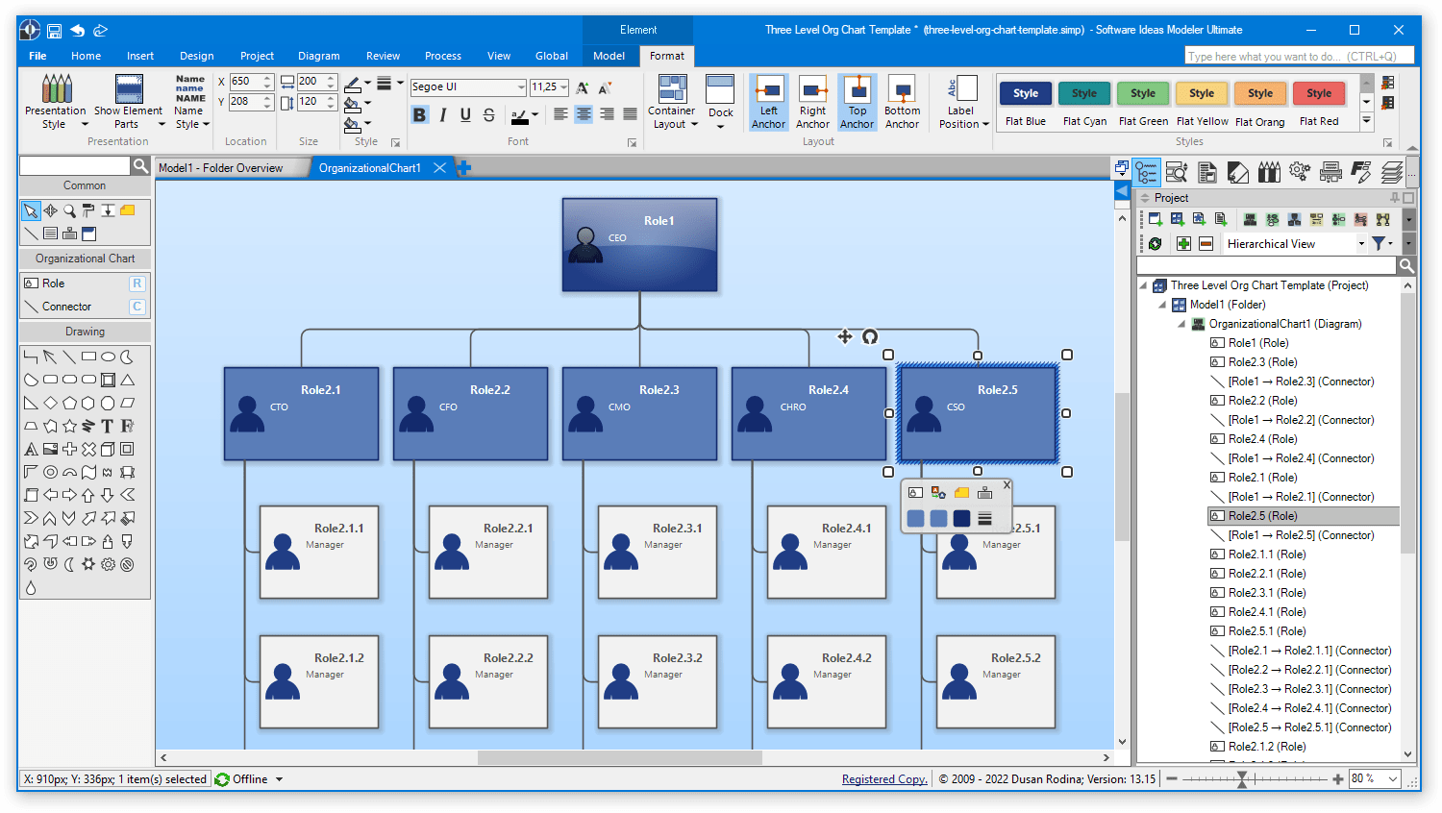Open the Container Layout tool
Screen dimensions: 1442x813
671,102
